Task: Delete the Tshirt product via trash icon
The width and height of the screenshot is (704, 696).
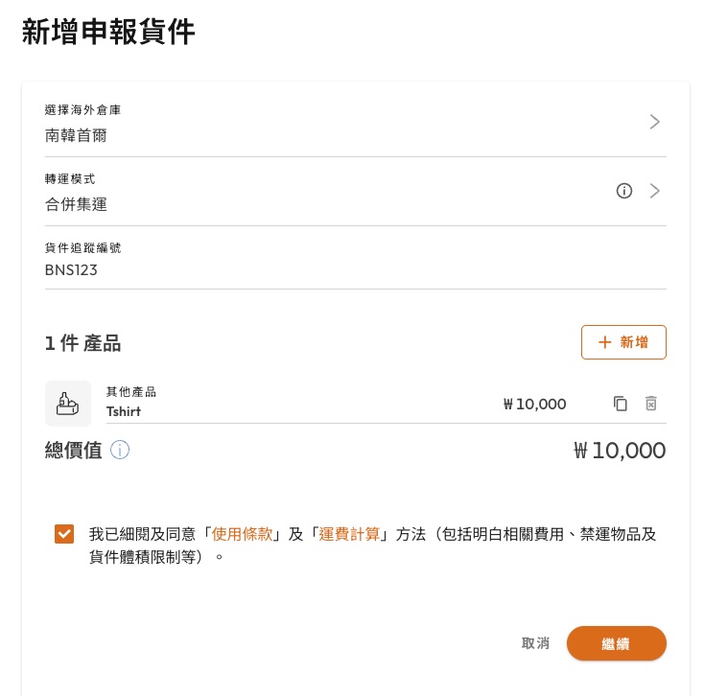Action: click(x=651, y=404)
